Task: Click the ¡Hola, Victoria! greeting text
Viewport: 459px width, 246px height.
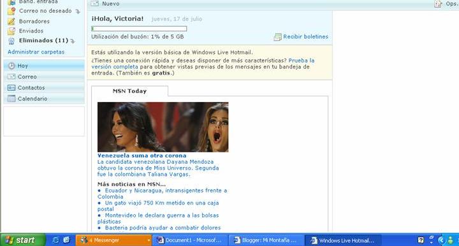Action: (x=117, y=18)
